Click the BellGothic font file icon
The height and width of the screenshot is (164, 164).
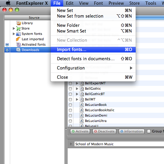[82, 89]
